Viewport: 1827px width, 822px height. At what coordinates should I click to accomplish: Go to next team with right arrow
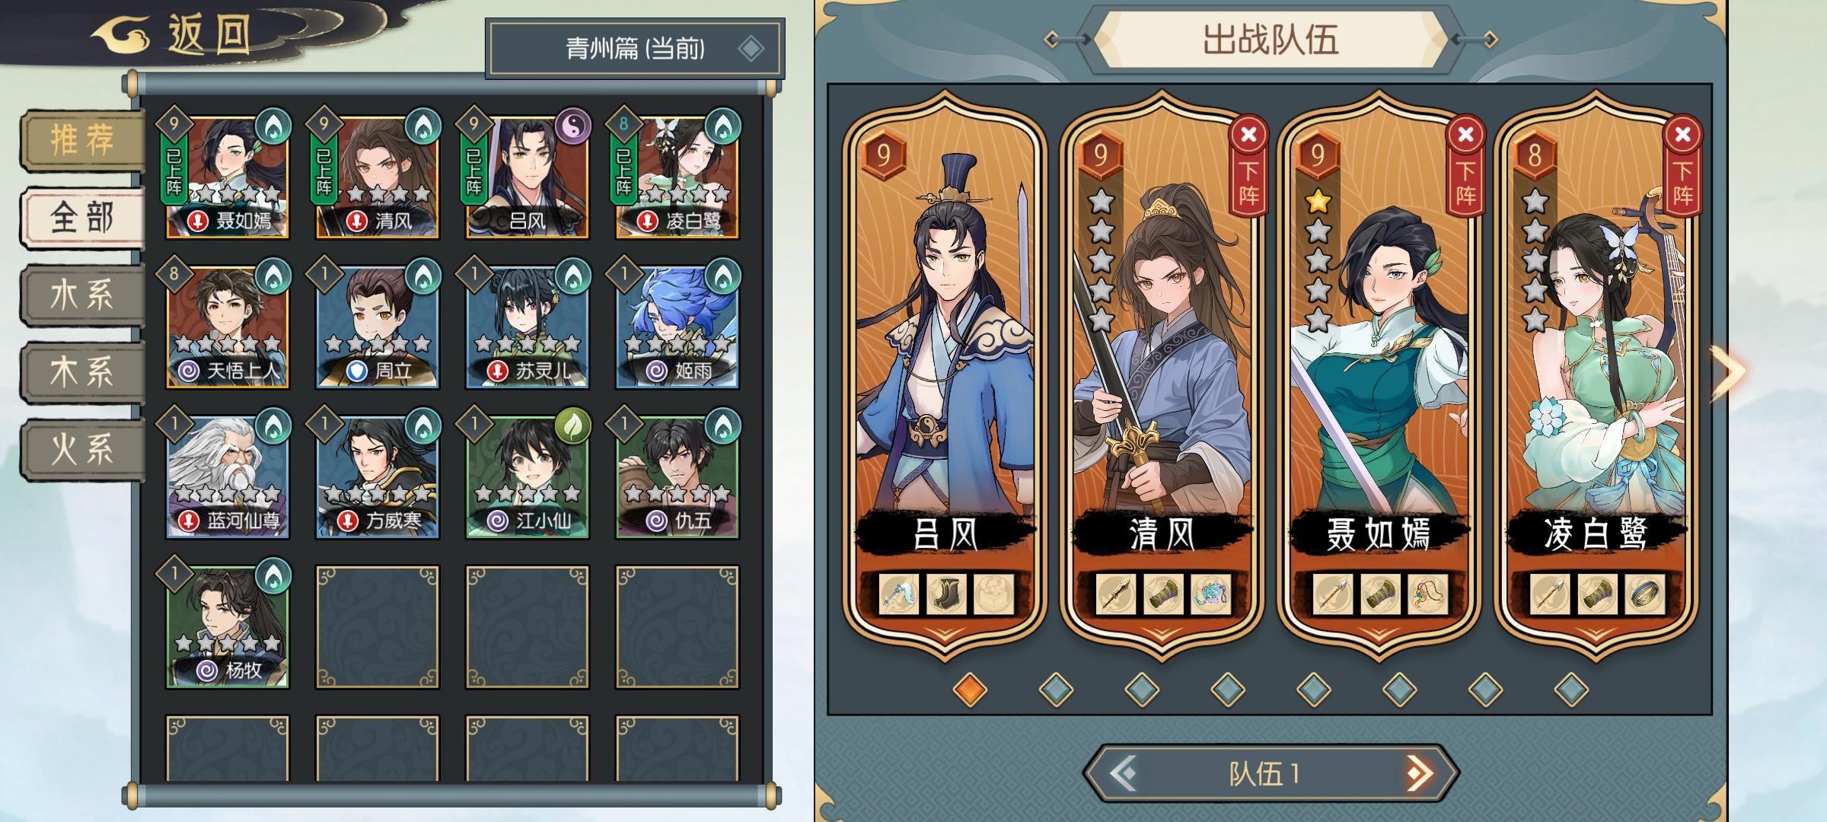(x=1419, y=774)
